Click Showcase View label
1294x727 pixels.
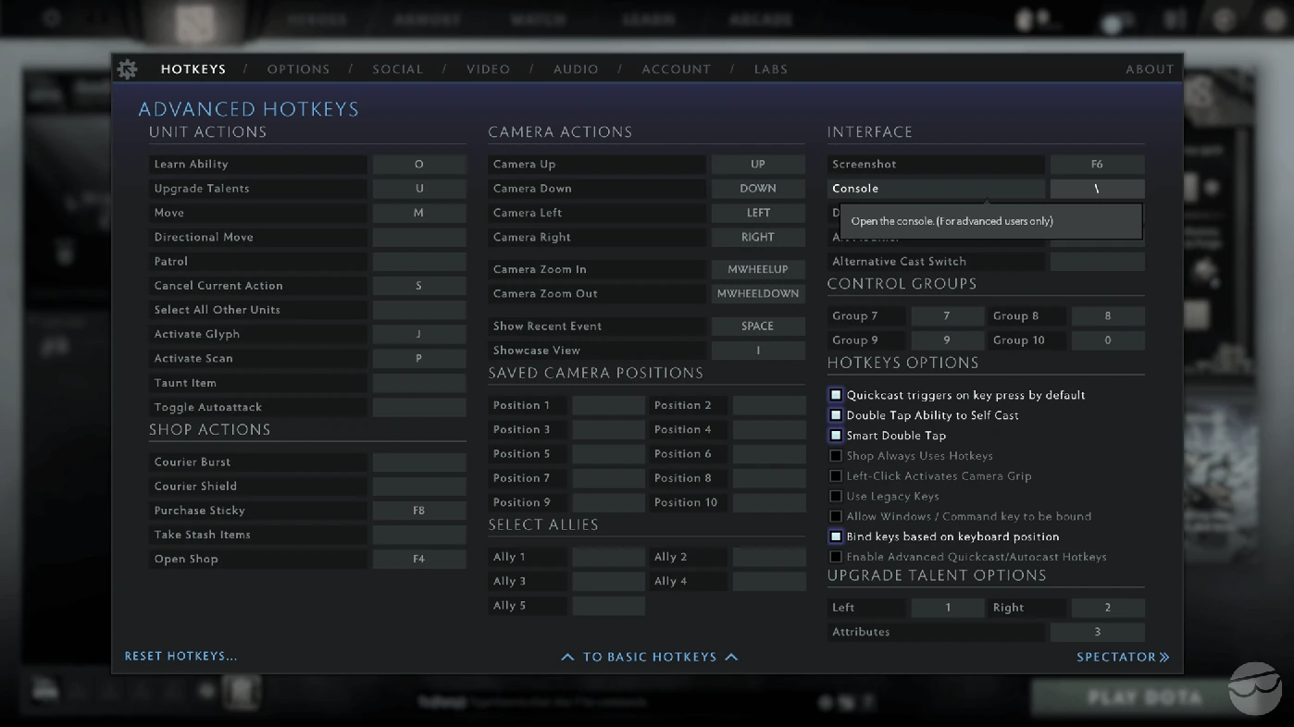tap(536, 351)
